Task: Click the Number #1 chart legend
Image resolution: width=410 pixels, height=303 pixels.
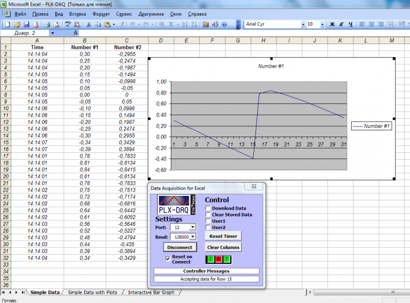Action: [371, 126]
